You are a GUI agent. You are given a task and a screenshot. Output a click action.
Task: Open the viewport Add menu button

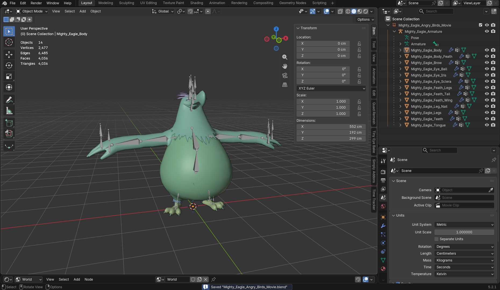click(x=83, y=11)
